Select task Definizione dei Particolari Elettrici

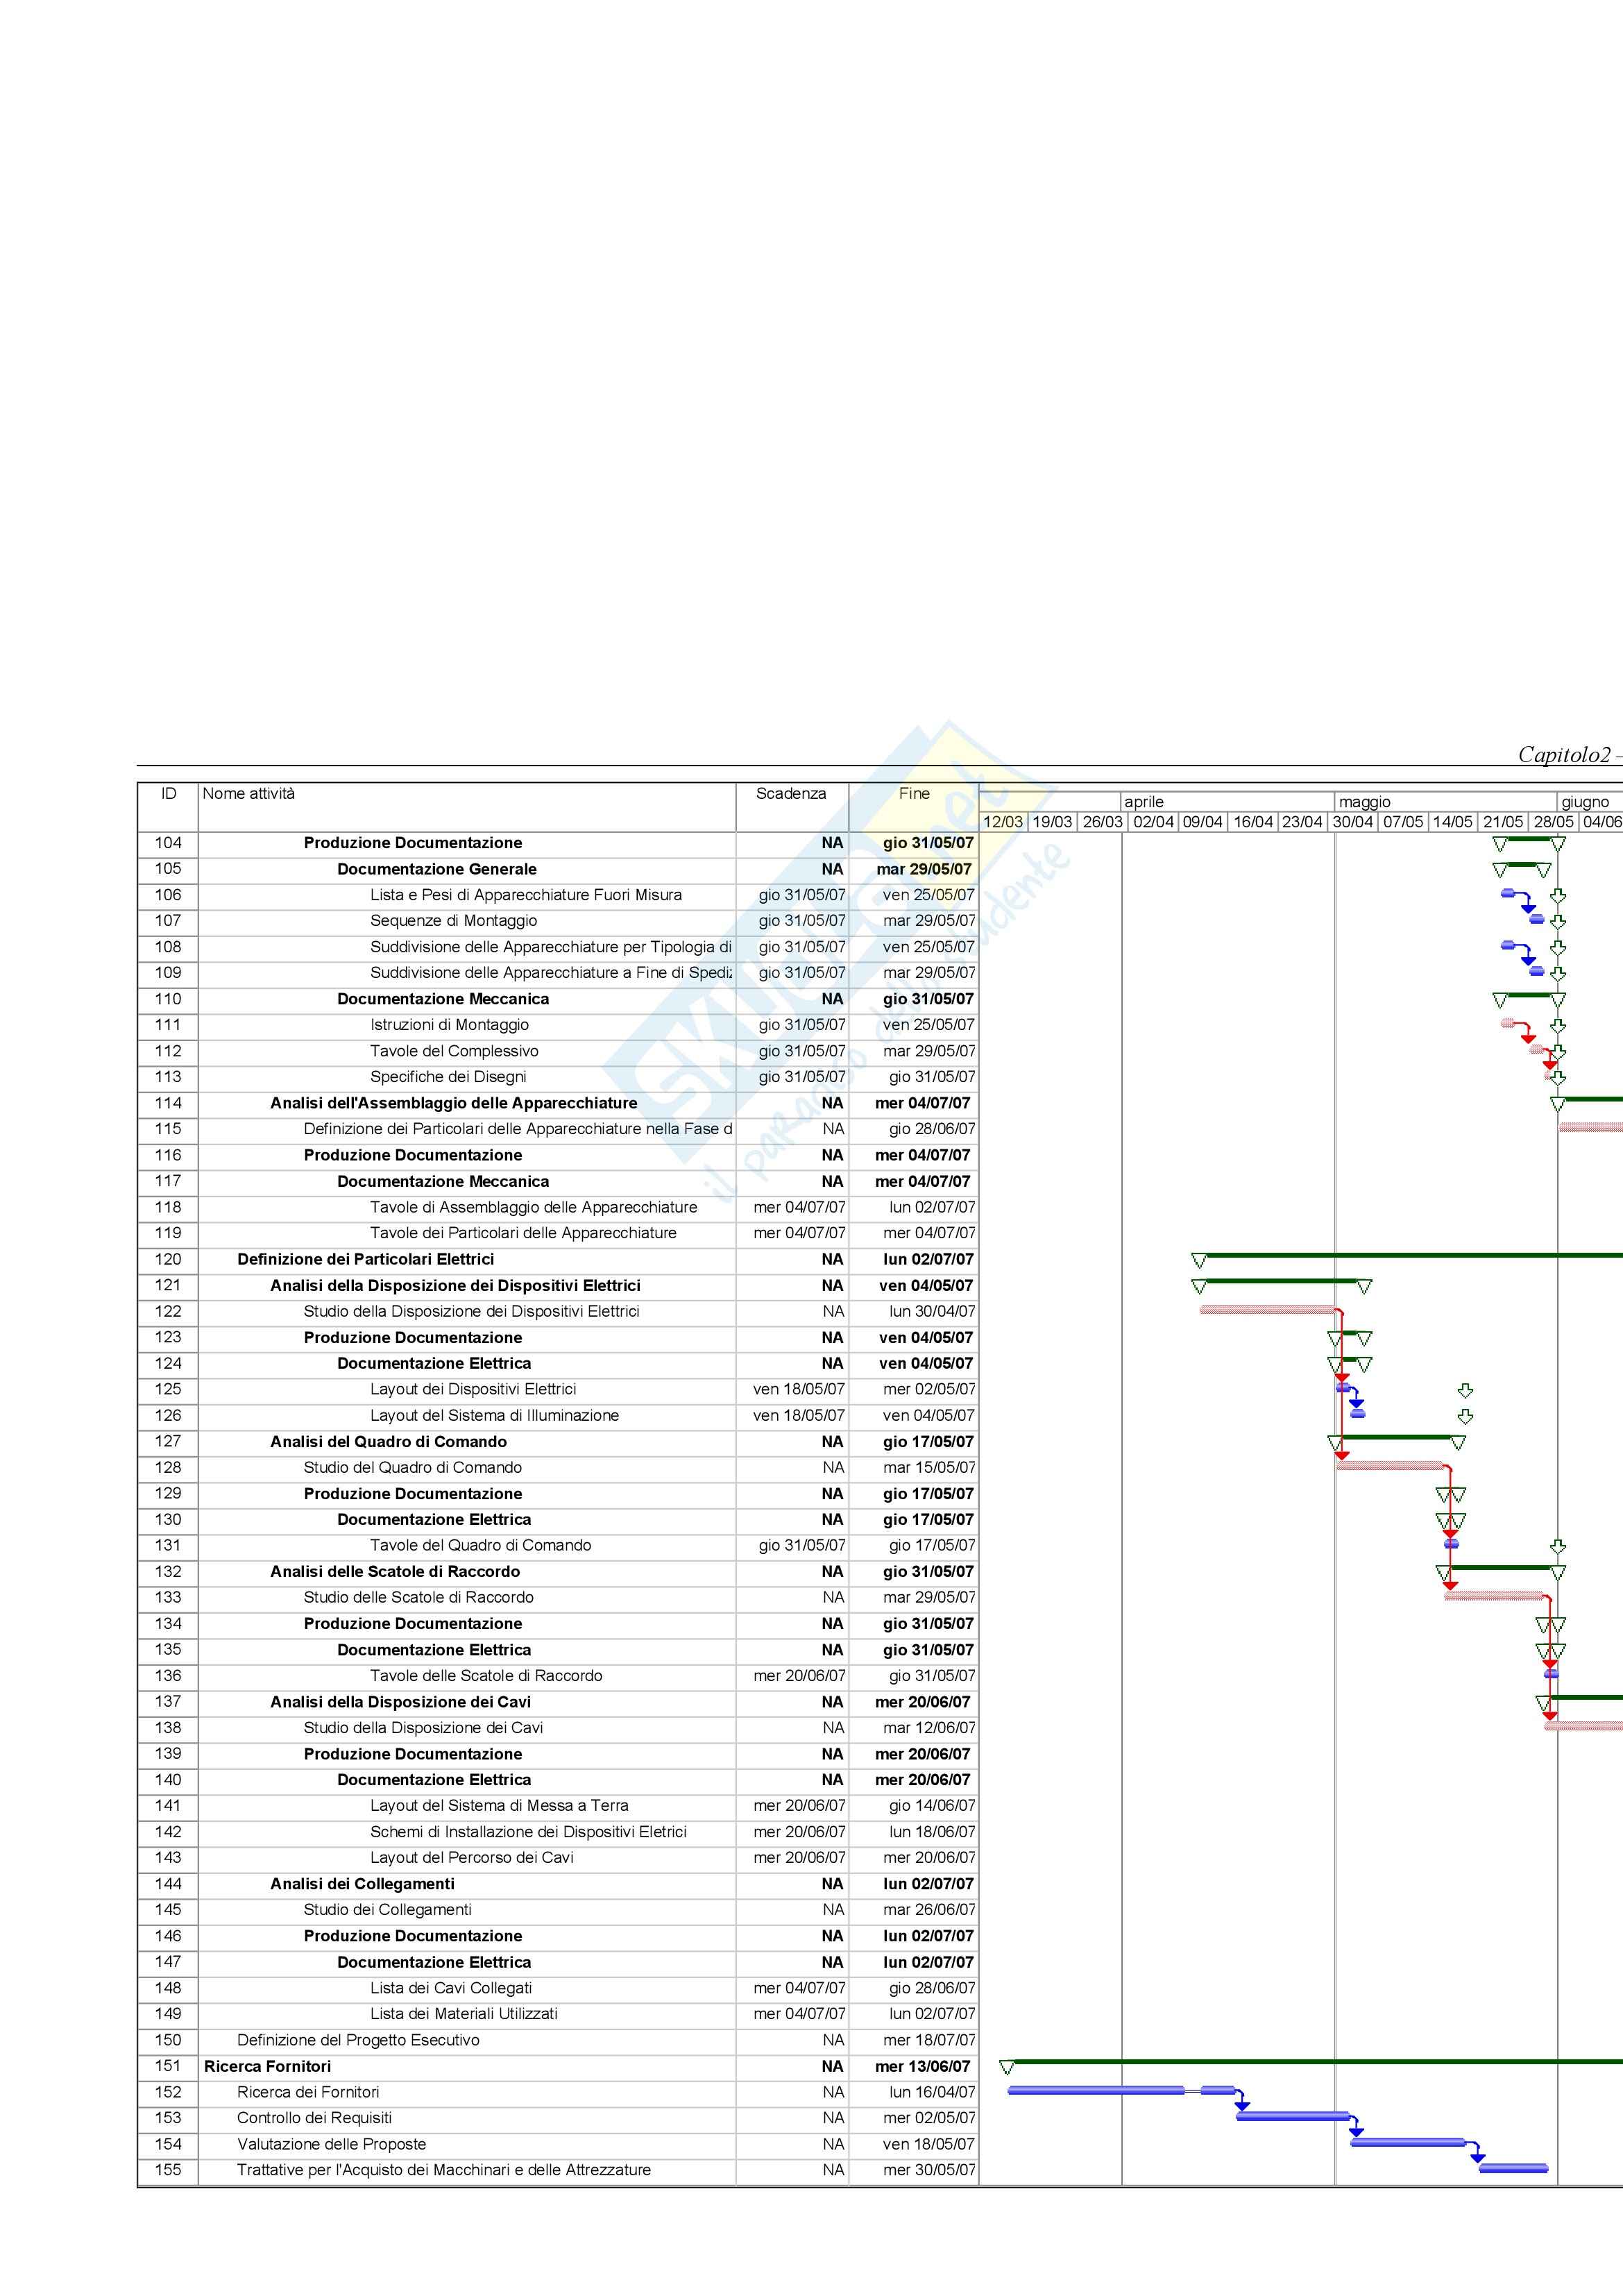(x=365, y=1260)
